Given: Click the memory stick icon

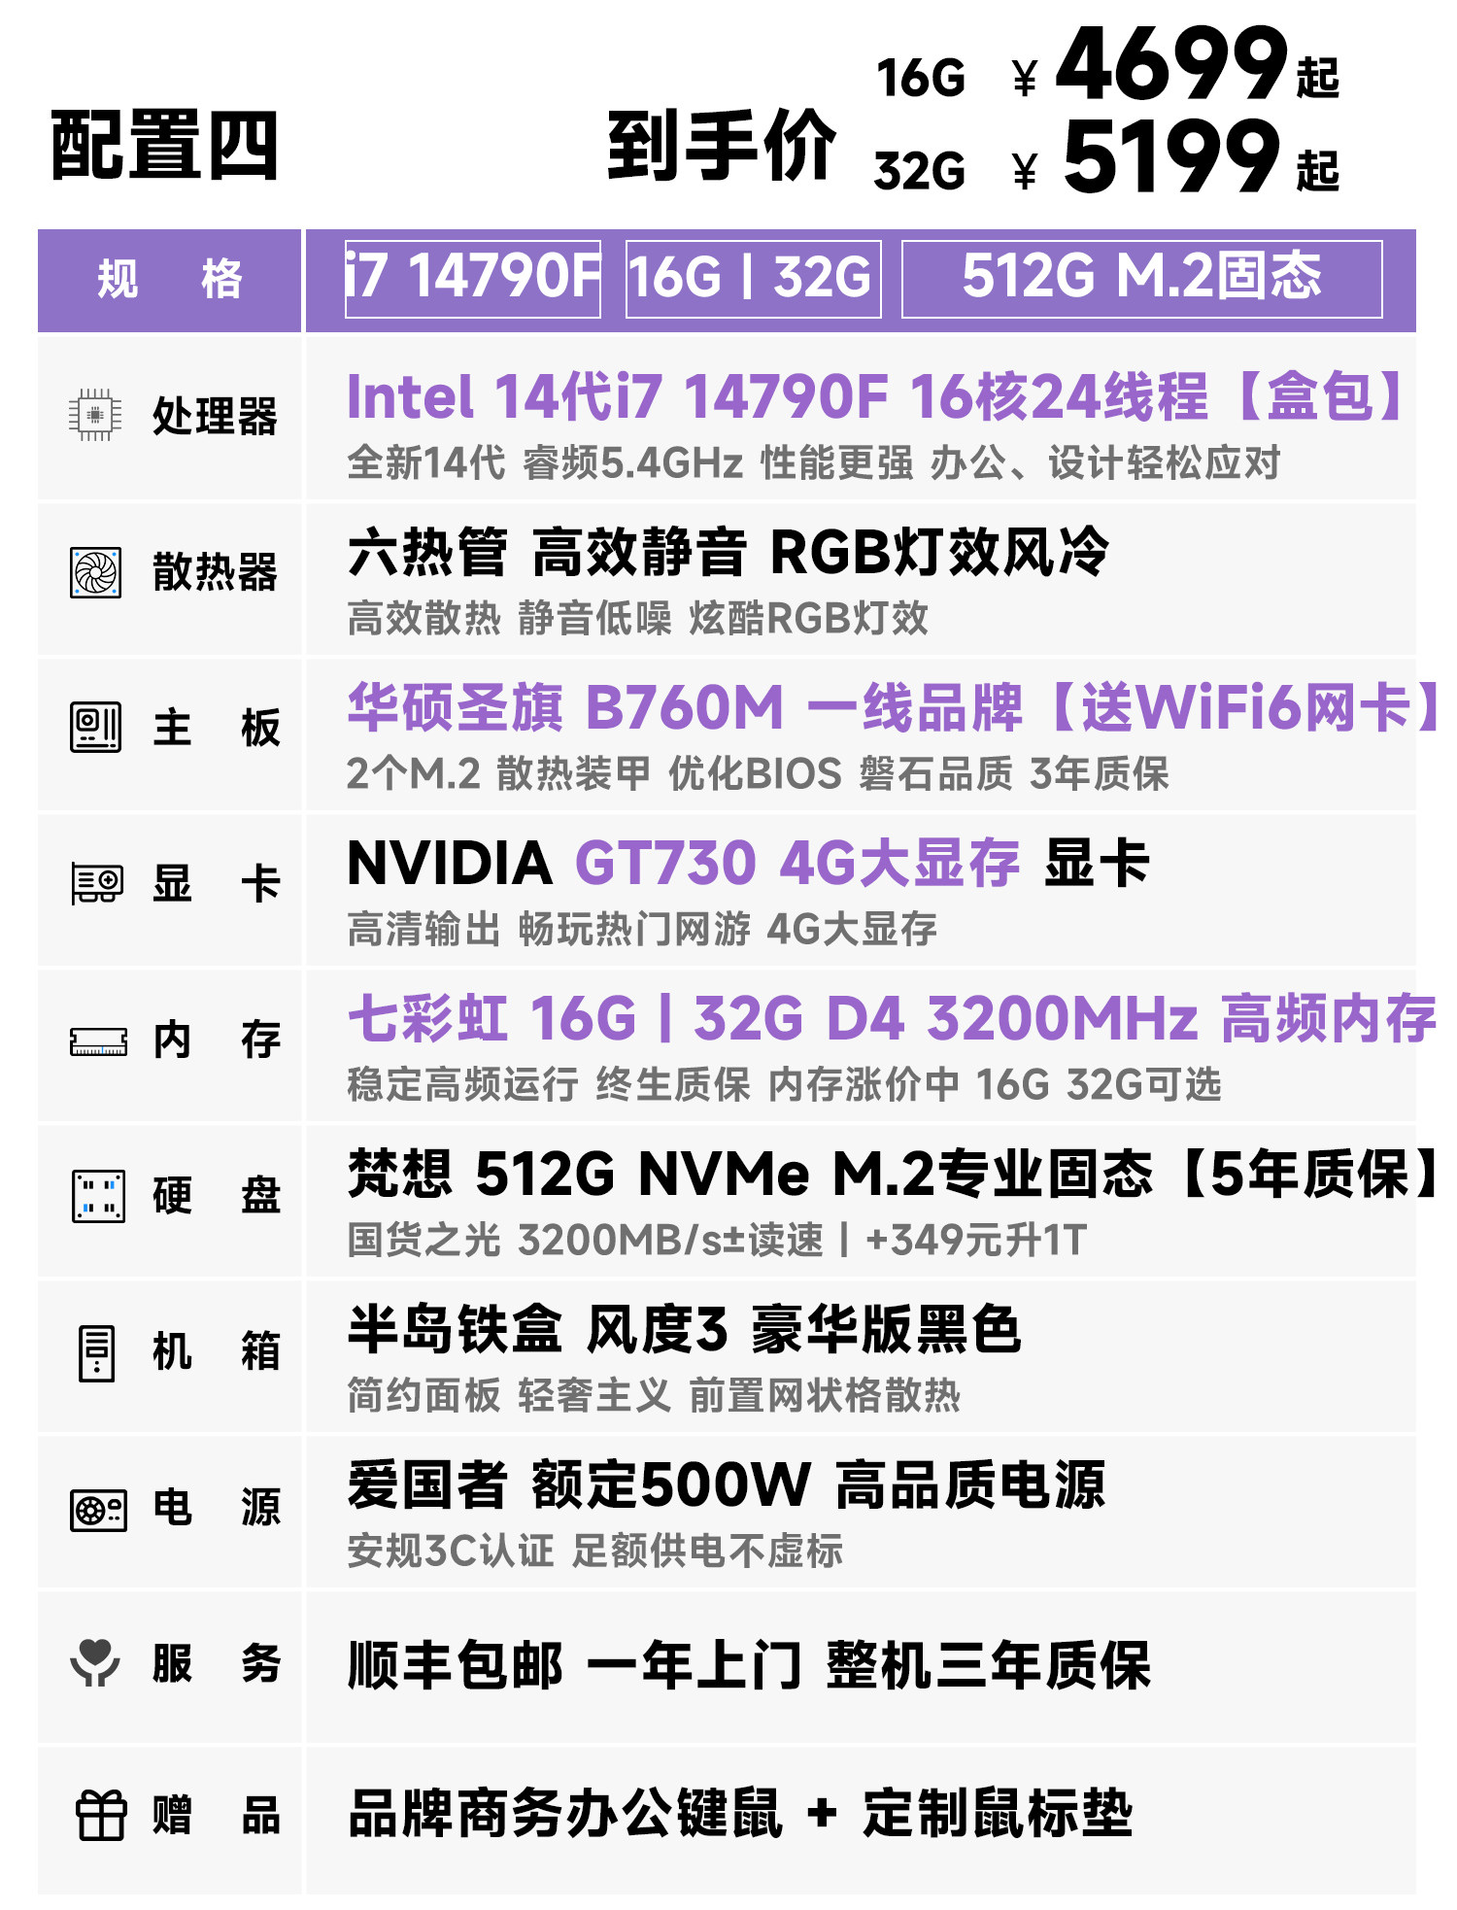Looking at the screenshot, I should pyautogui.click(x=98, y=1041).
